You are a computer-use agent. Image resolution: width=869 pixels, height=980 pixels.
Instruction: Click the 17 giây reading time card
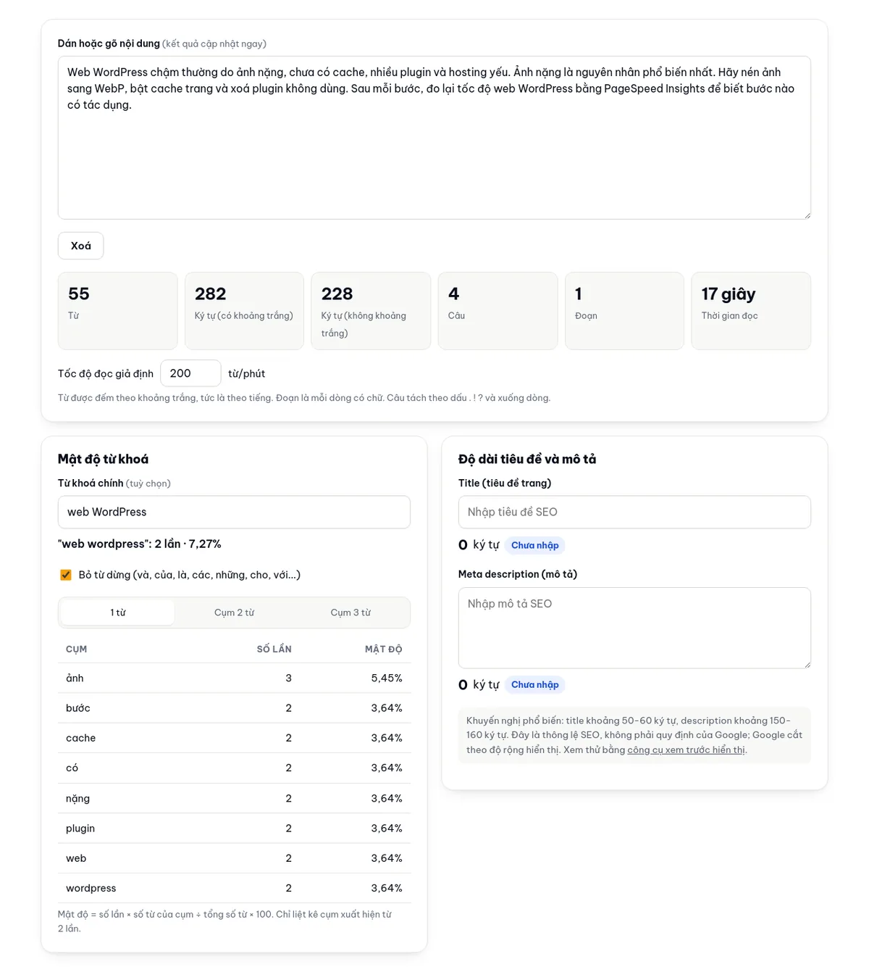751,311
